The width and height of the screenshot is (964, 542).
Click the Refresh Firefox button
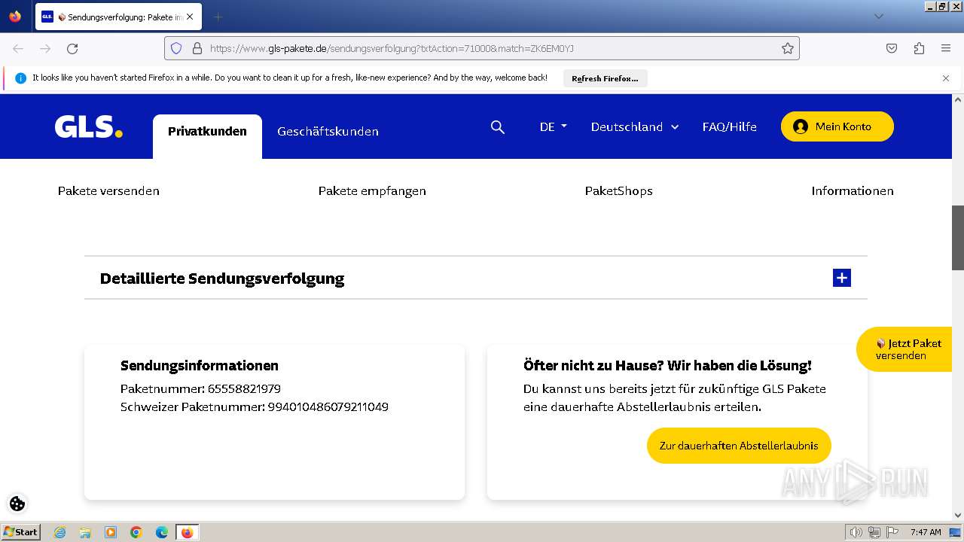click(x=605, y=78)
